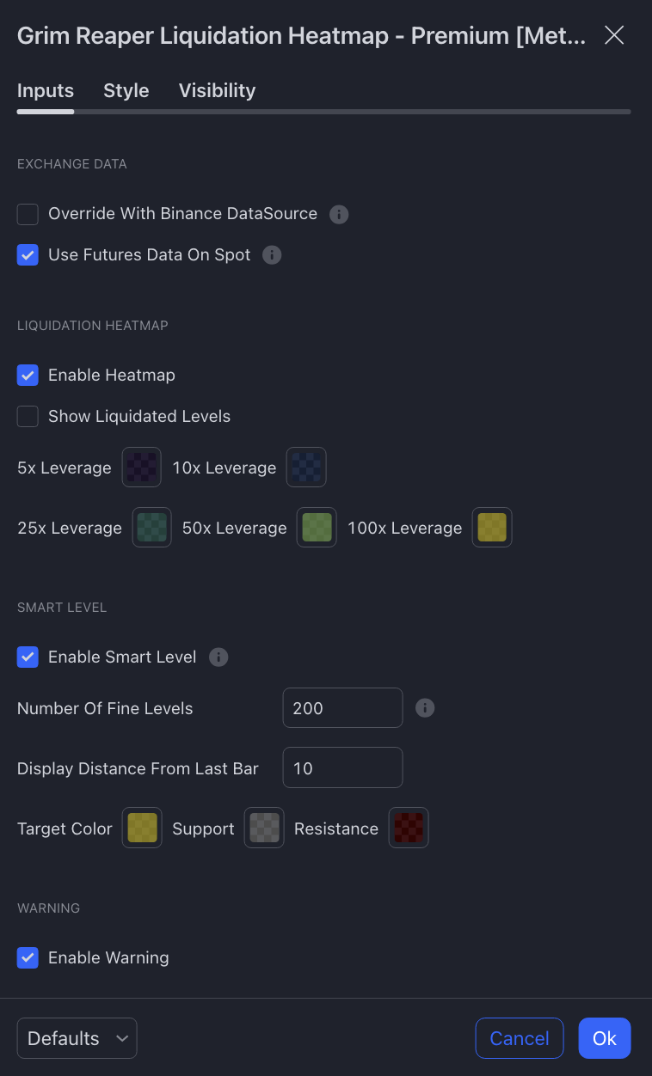
Task: Pick the Resistance color swatch
Action: [409, 828]
